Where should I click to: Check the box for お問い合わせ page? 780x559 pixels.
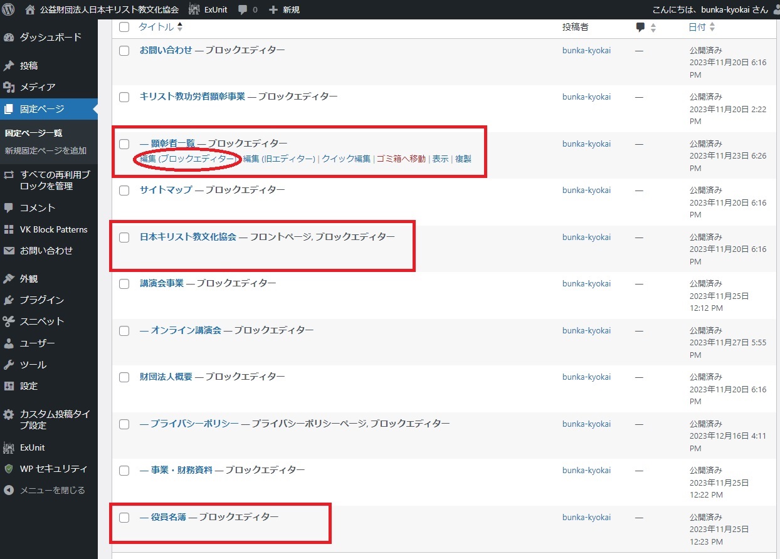(124, 51)
